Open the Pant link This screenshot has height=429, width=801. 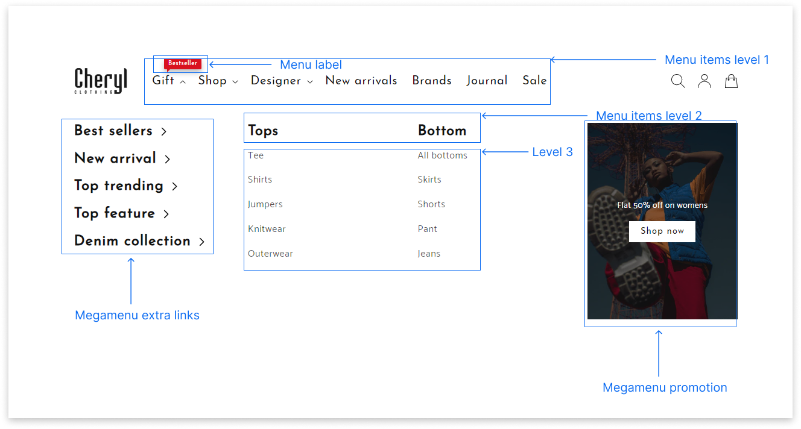428,229
